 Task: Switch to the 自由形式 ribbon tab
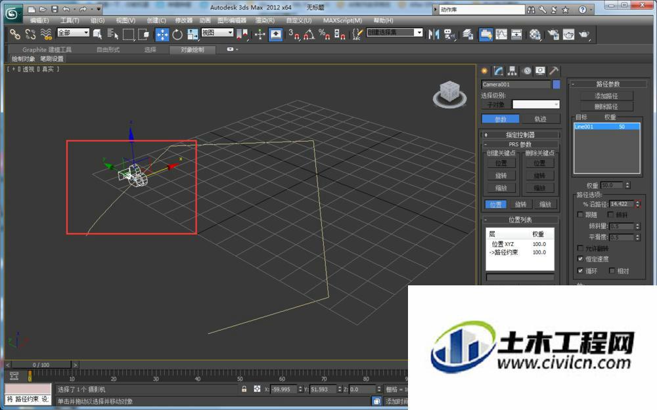pos(108,49)
